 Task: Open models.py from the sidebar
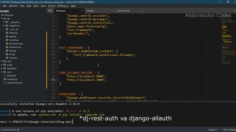point(14,40)
